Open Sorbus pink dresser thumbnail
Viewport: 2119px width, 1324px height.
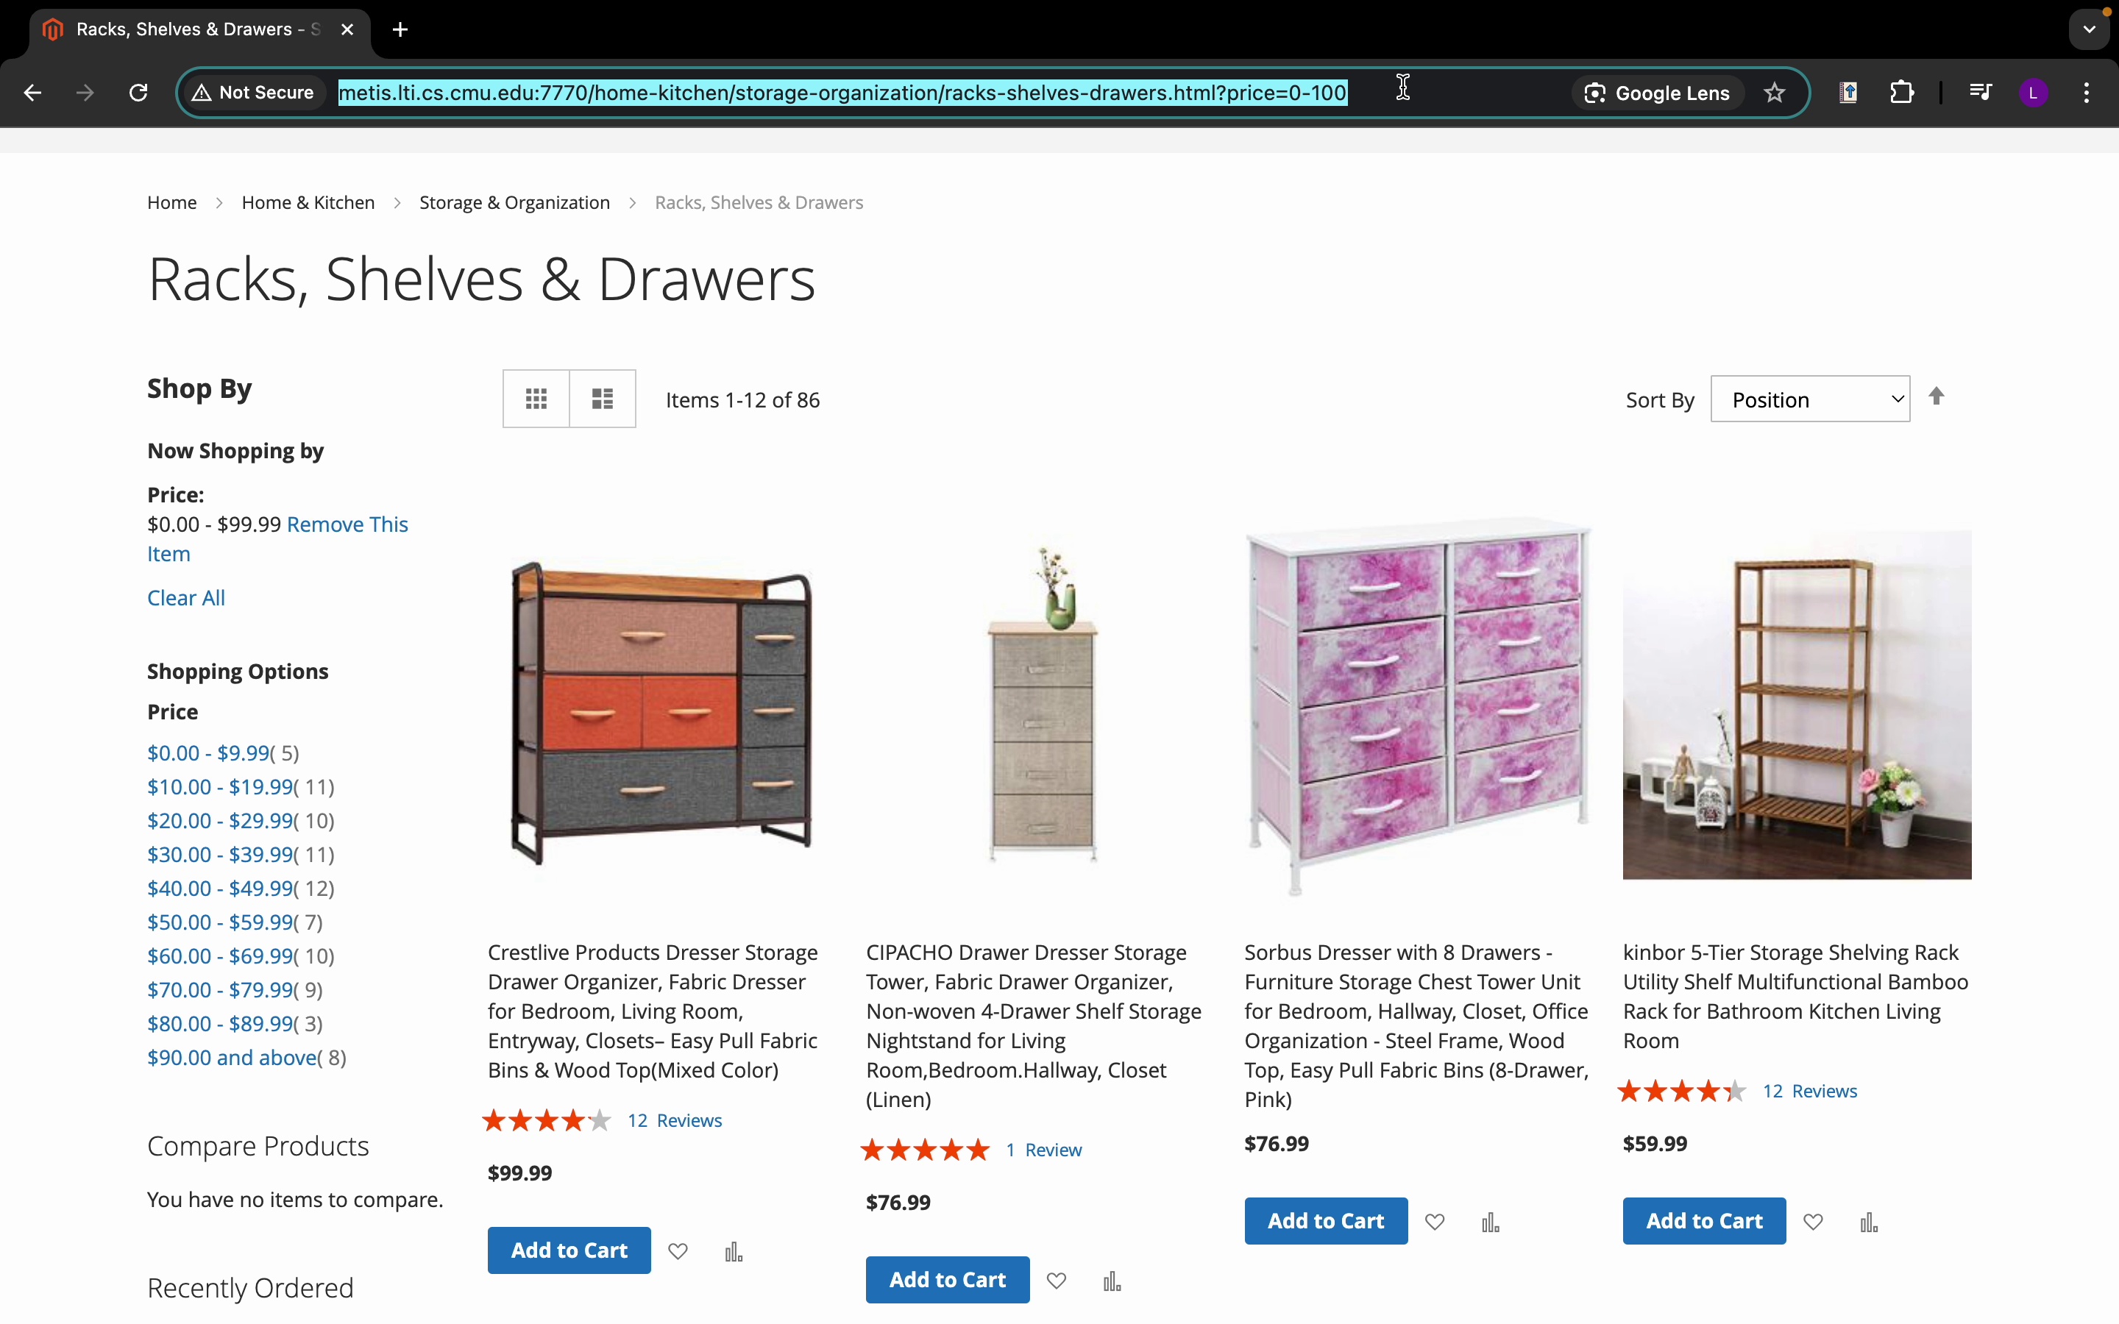click(1418, 706)
